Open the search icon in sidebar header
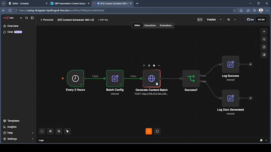 [27, 18]
